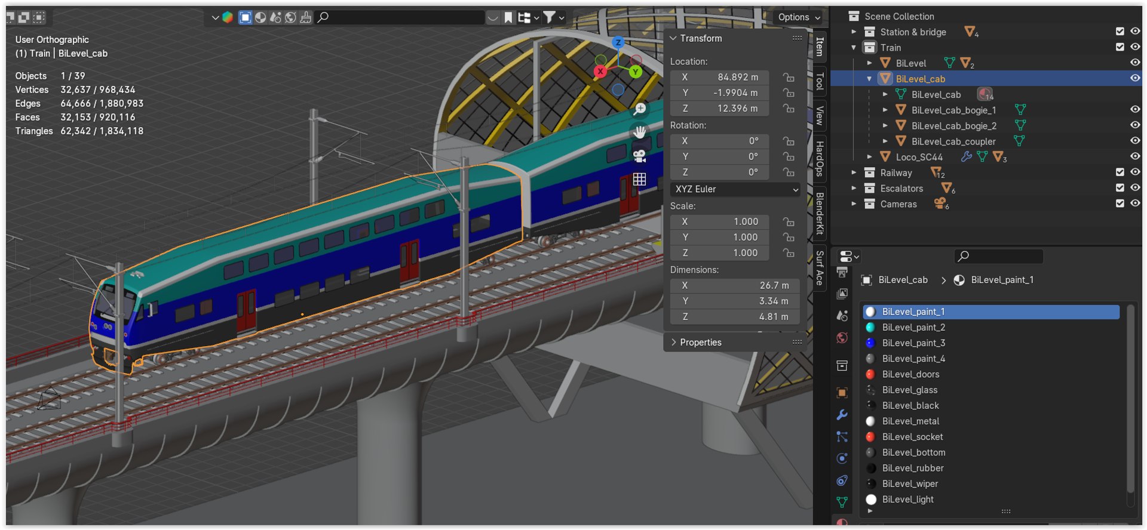Lock the Scale Y value
The height and width of the screenshot is (530, 1147).
(x=789, y=237)
